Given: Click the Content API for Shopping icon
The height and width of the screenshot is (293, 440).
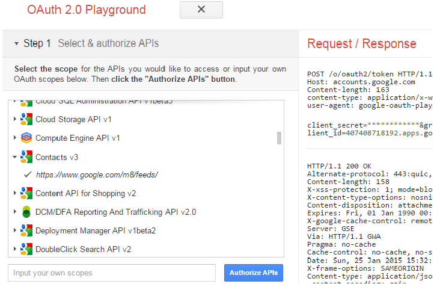Looking at the screenshot, I should 26,193.
